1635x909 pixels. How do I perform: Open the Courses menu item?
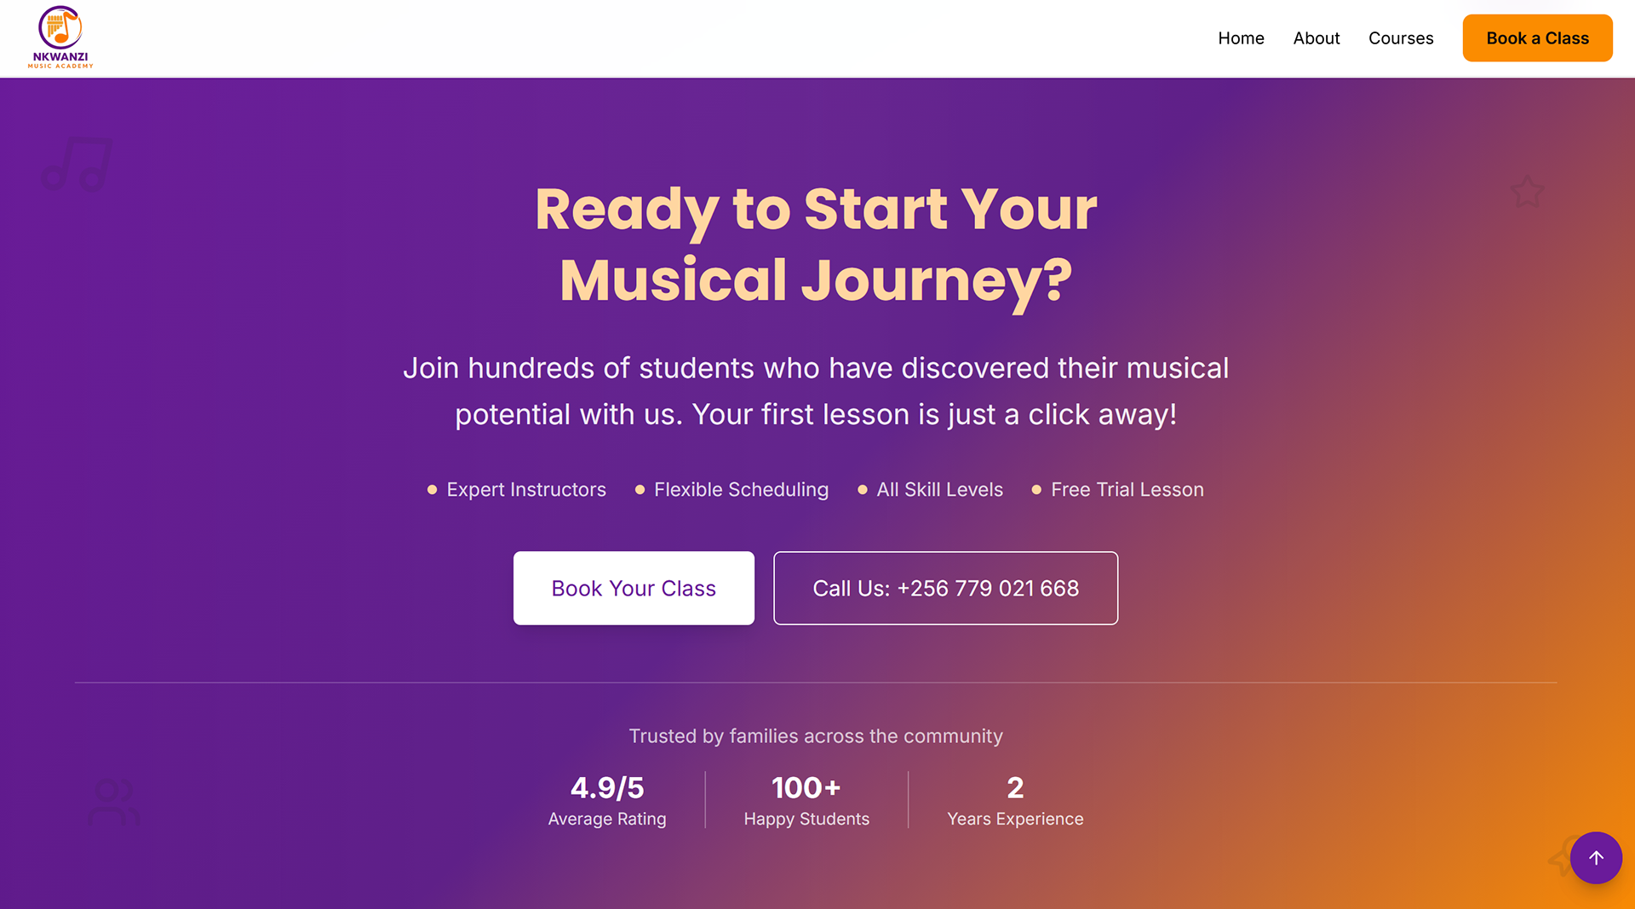point(1401,38)
